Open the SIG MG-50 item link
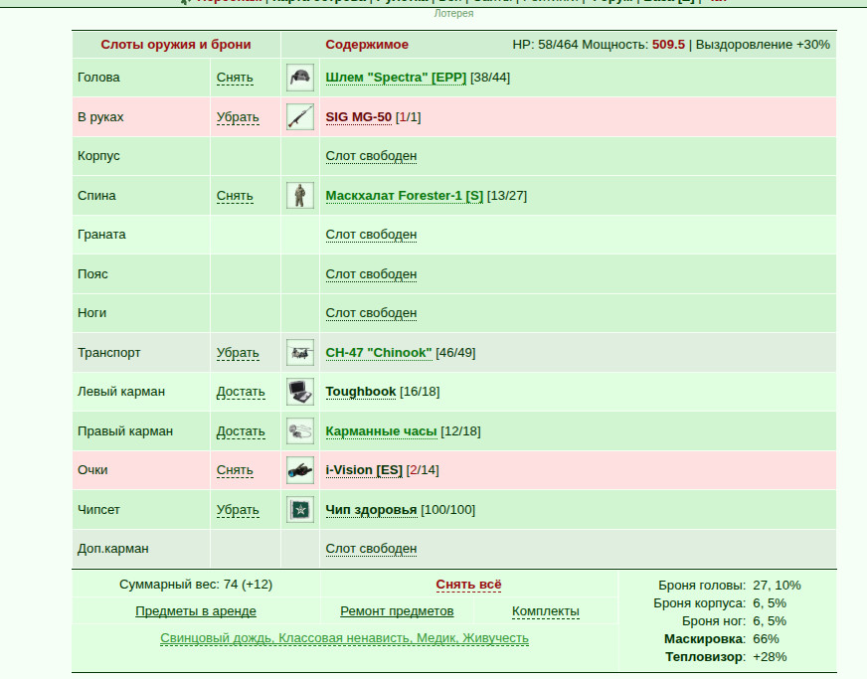 pos(358,117)
